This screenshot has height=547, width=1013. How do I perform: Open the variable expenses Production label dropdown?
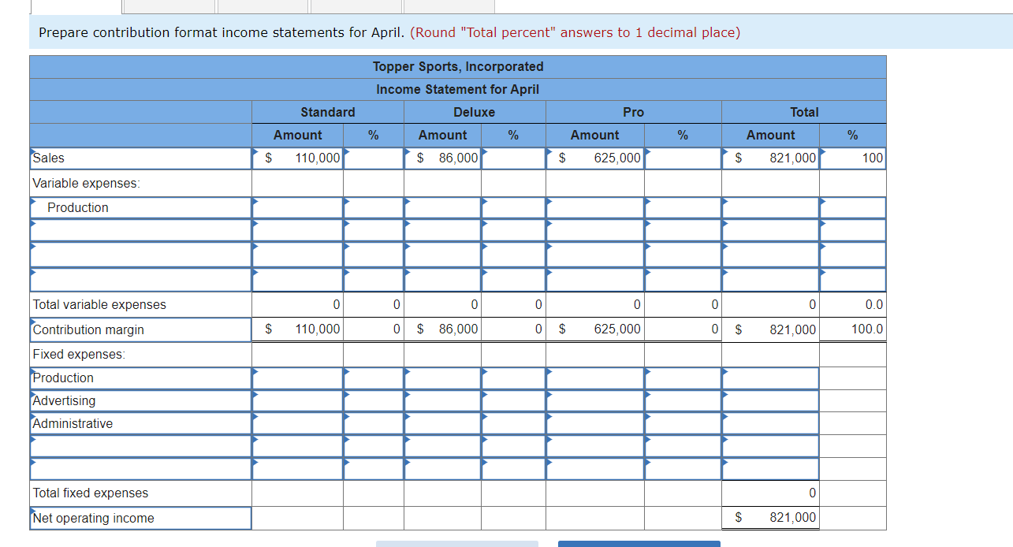click(x=141, y=207)
